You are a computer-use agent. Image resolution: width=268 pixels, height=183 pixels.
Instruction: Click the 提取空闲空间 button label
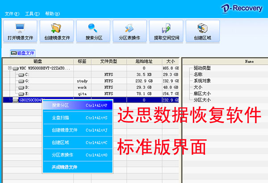[x=167, y=38]
